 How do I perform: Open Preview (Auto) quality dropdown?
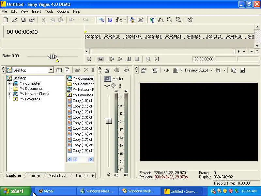(198, 70)
